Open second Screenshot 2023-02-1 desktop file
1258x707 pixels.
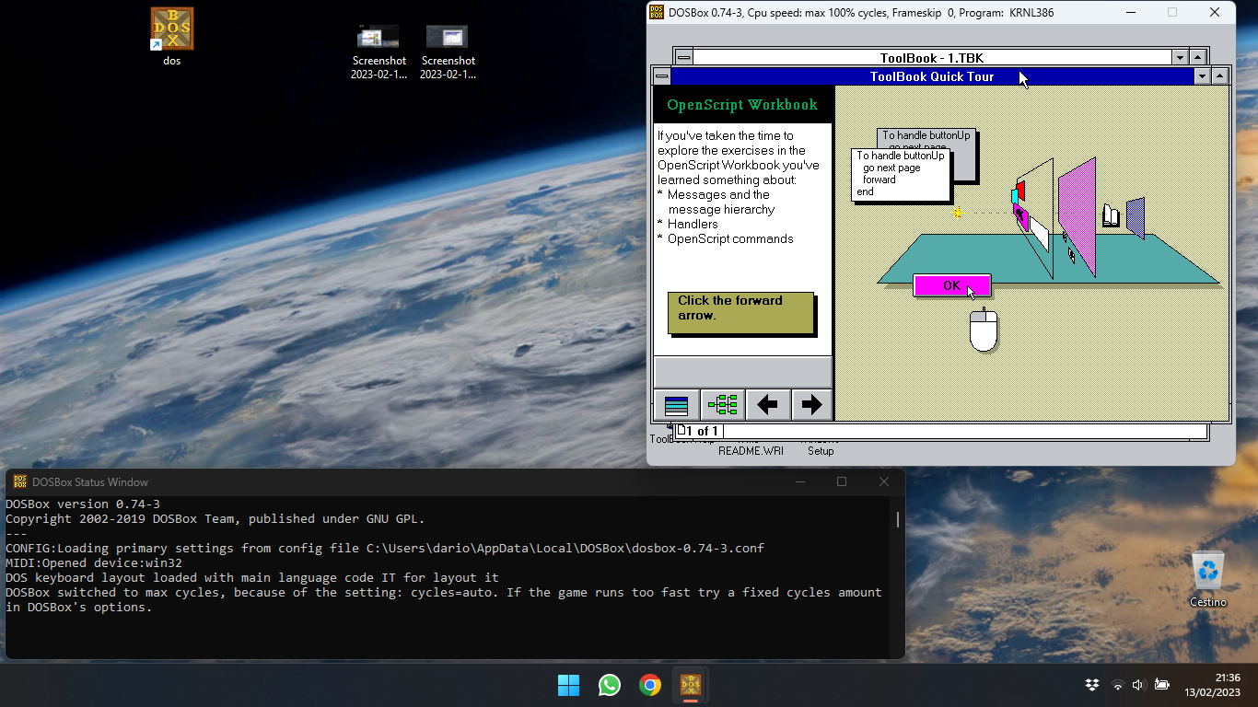click(x=448, y=52)
